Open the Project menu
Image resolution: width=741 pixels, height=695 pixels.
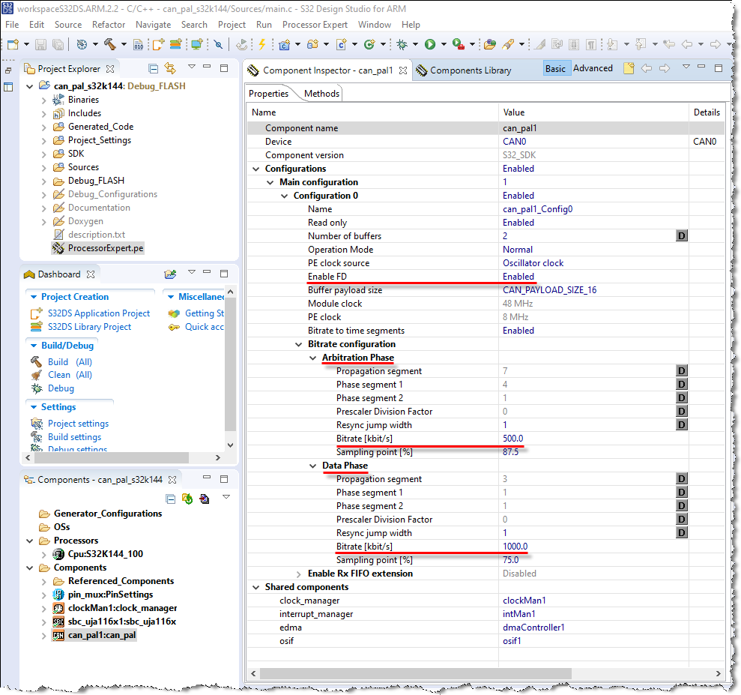232,25
